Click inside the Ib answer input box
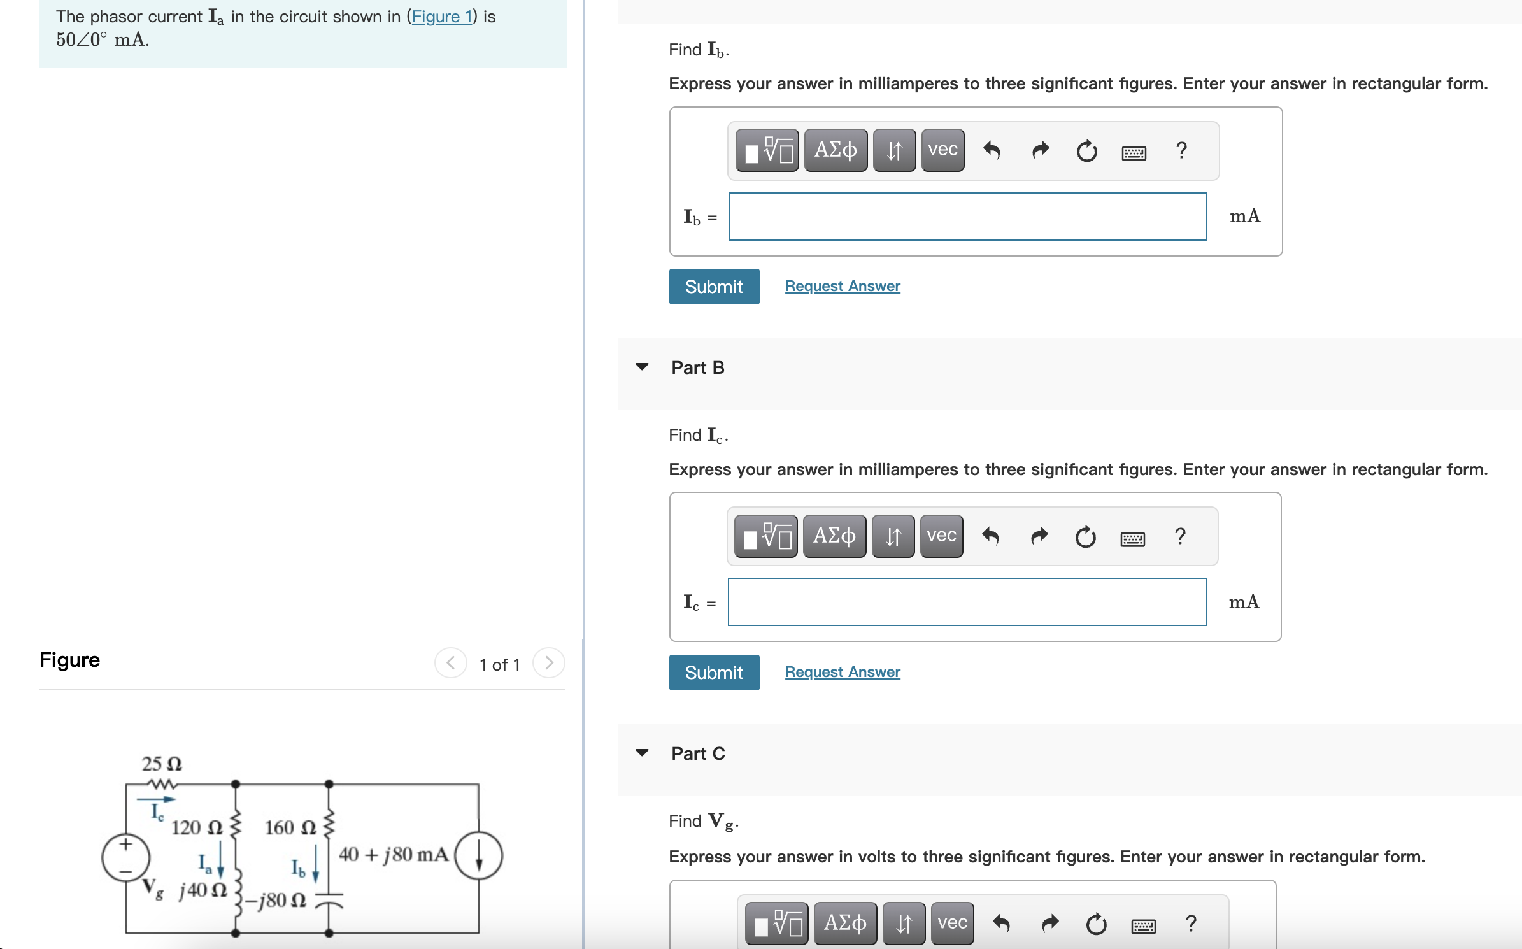This screenshot has width=1522, height=949. (x=967, y=217)
